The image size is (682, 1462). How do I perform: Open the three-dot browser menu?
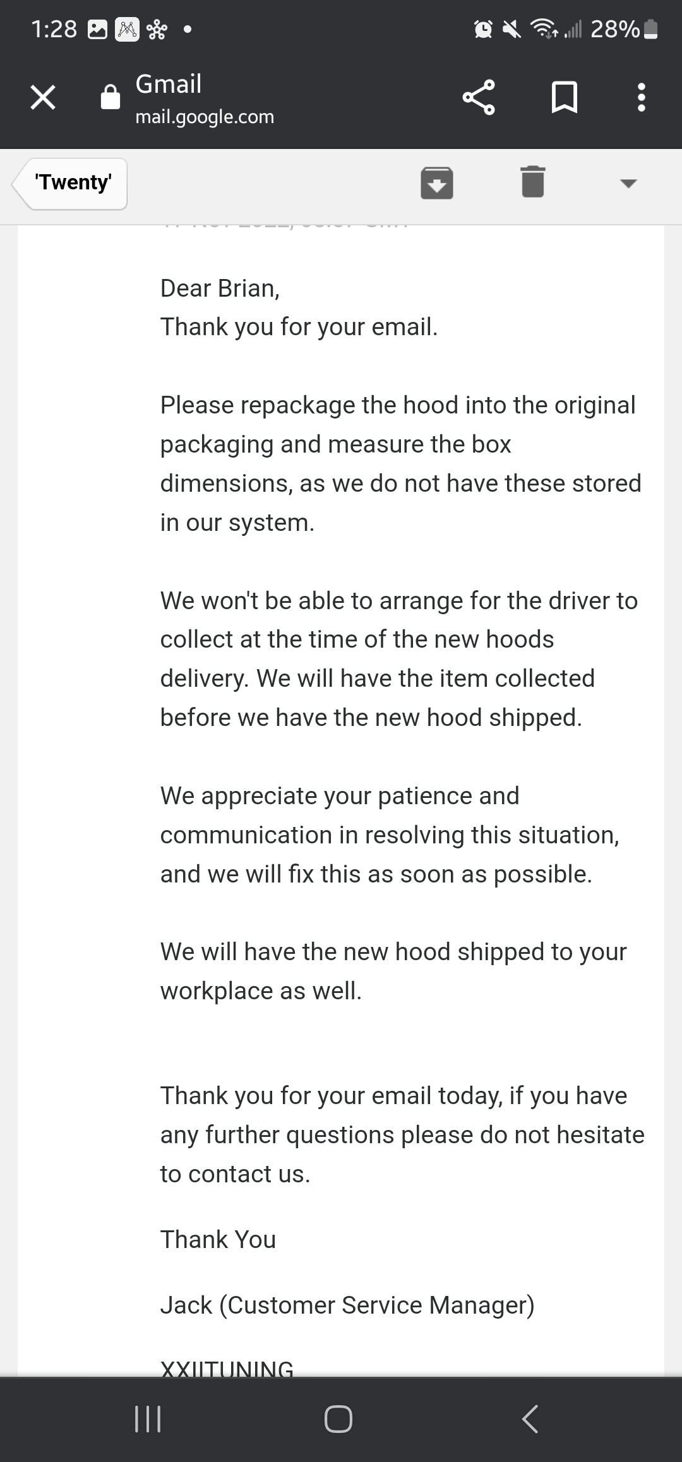coord(642,97)
